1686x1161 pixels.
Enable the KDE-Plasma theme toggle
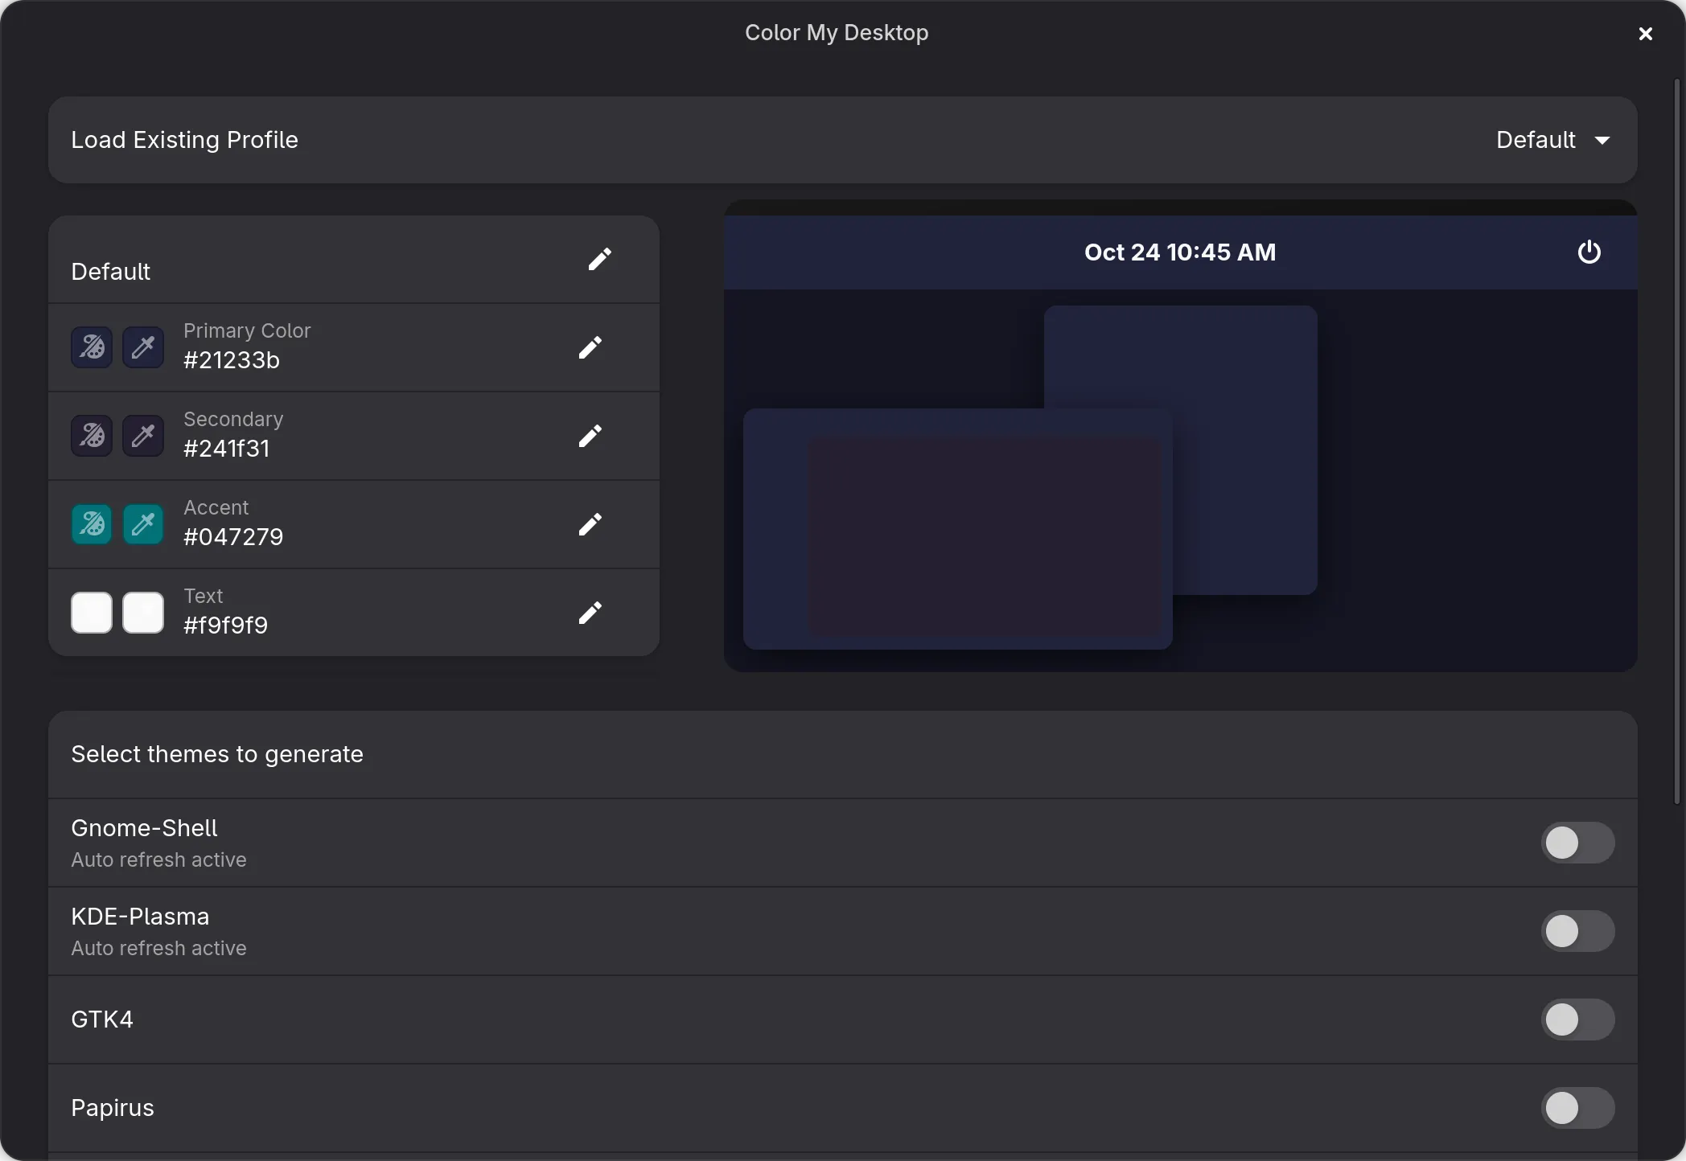[x=1577, y=931]
